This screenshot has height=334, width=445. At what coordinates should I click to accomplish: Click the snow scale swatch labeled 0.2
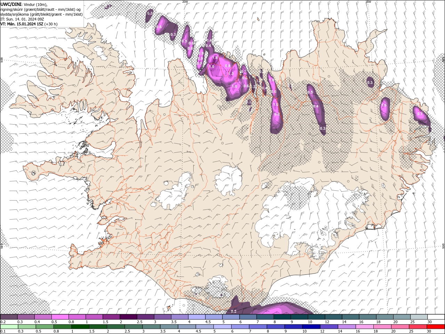click(9, 317)
